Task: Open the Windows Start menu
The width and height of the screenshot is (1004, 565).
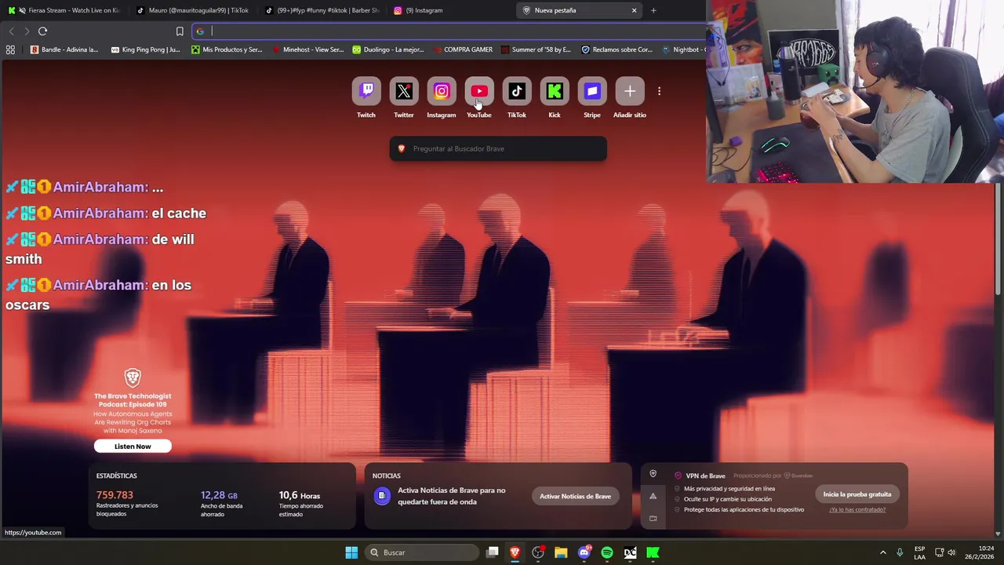Action: 351,552
